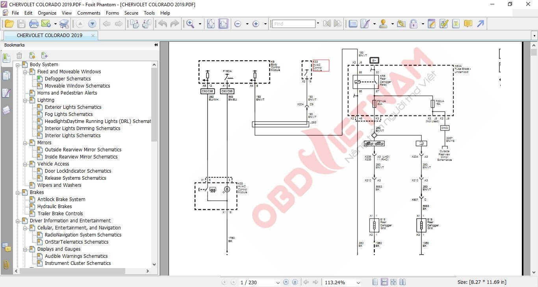The height and width of the screenshot is (287, 538).
Task: Open the File menu
Action: (x=15, y=13)
